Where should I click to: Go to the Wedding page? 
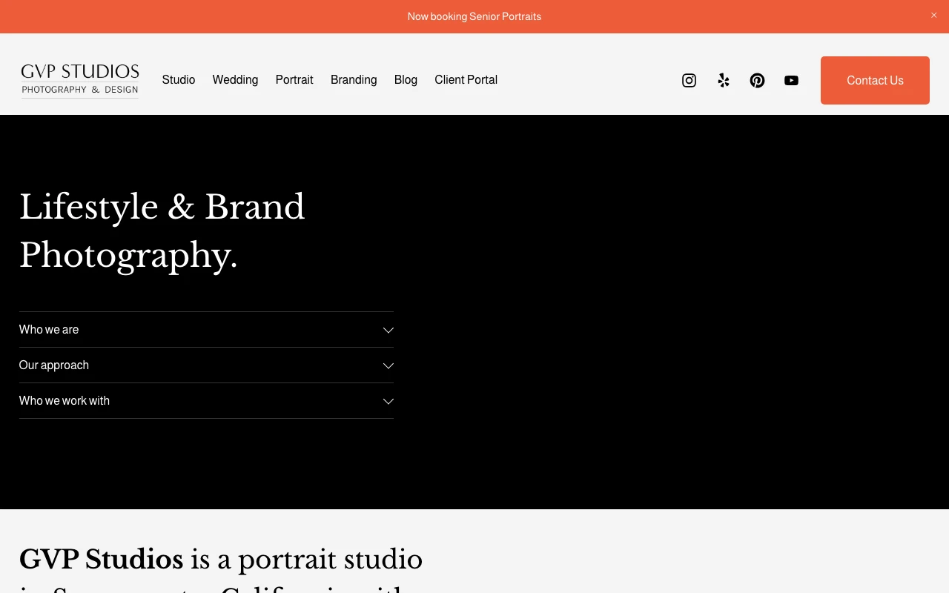coord(235,80)
